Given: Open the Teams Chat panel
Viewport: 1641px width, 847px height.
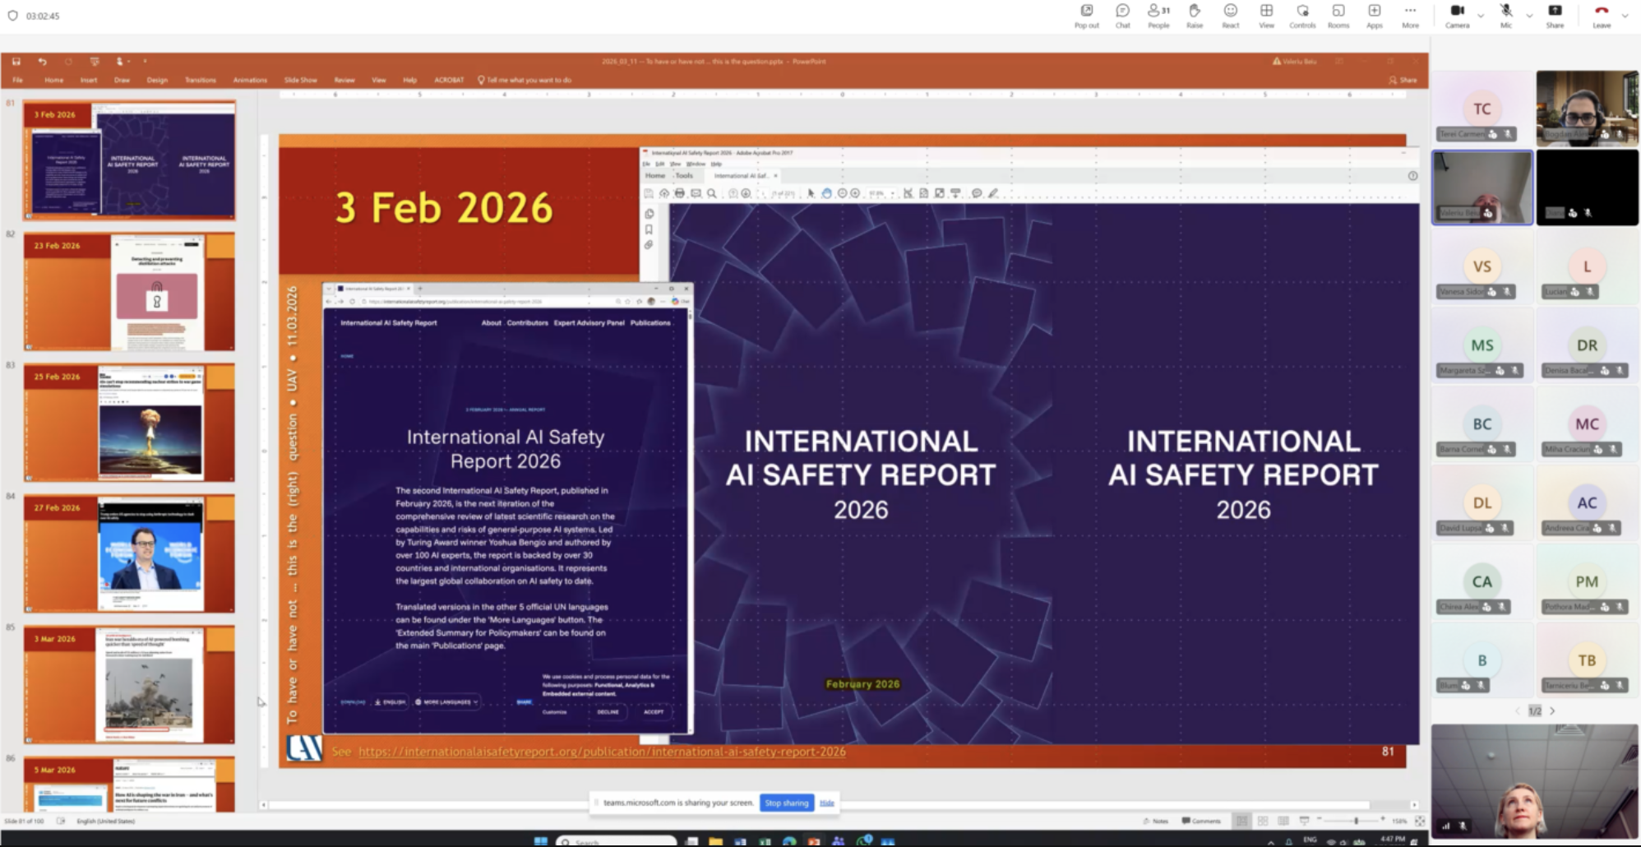Looking at the screenshot, I should coord(1122,15).
